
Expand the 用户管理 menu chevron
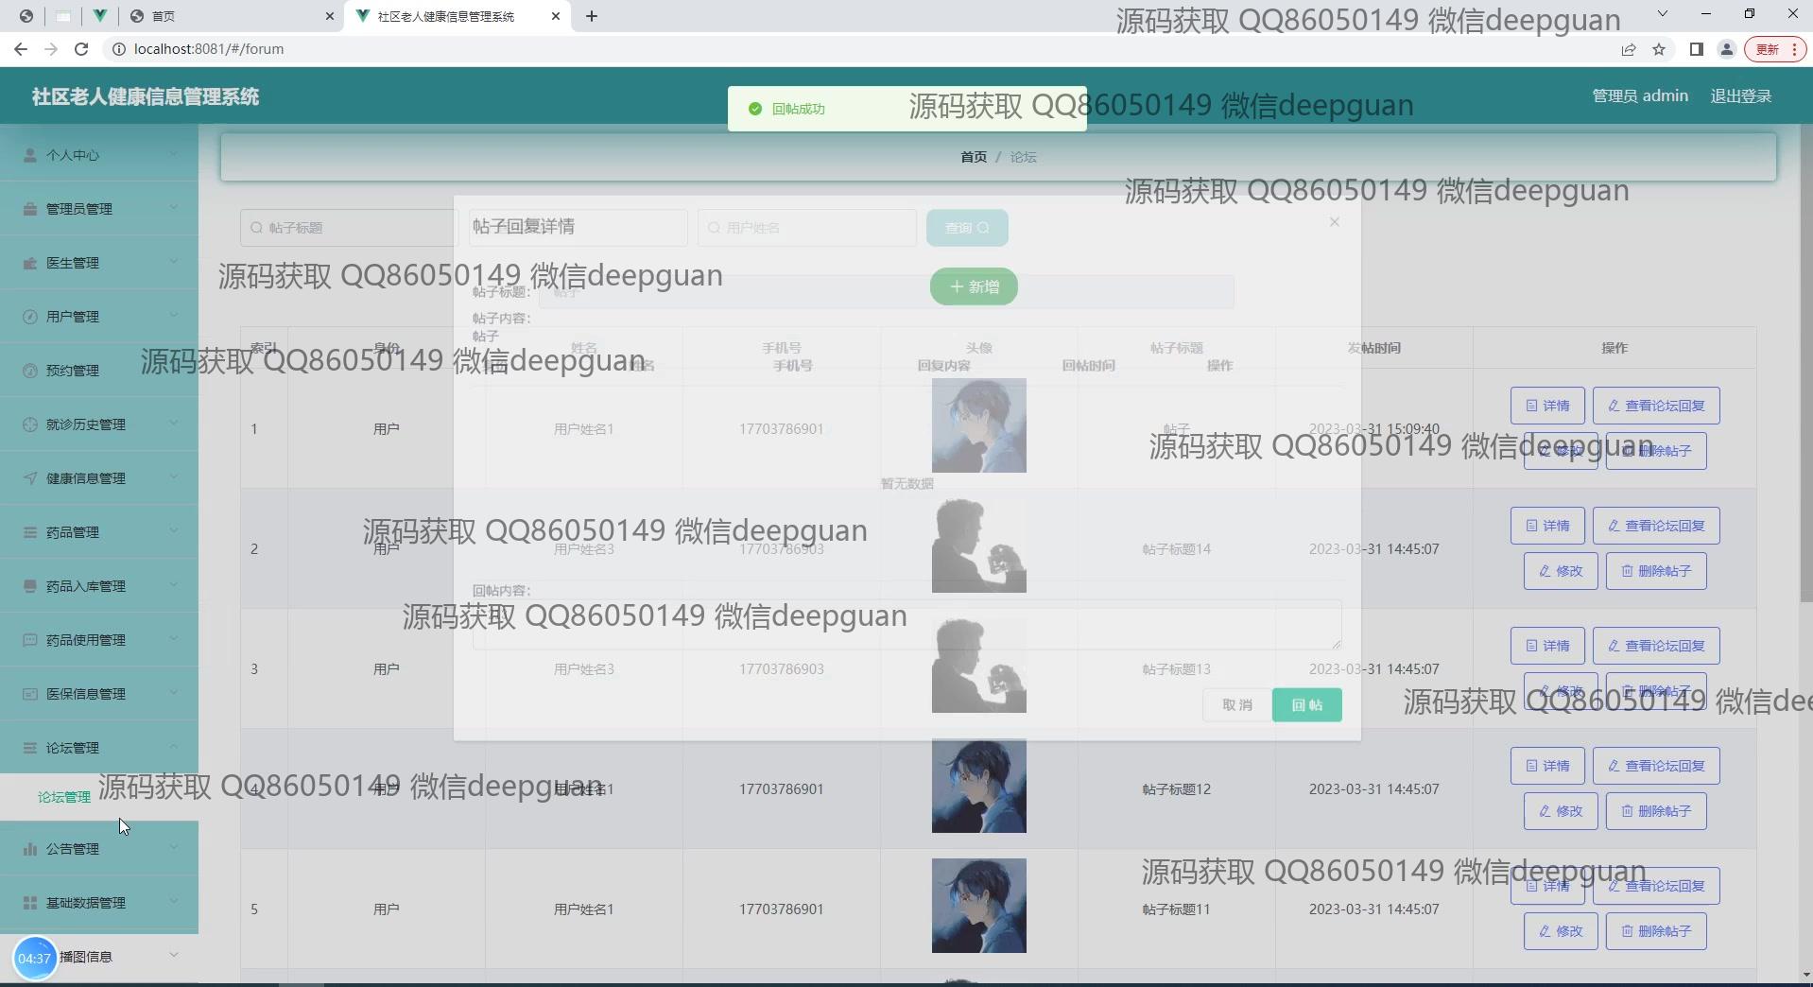click(174, 316)
